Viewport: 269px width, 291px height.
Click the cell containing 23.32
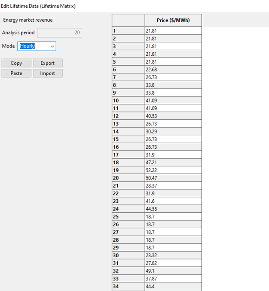pyautogui.click(x=173, y=256)
